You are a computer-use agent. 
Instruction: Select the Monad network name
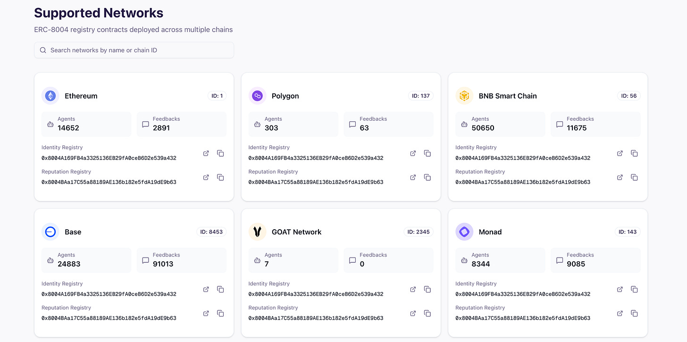pos(490,232)
